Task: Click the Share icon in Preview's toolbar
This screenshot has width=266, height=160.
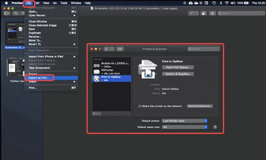Action: click(203, 13)
